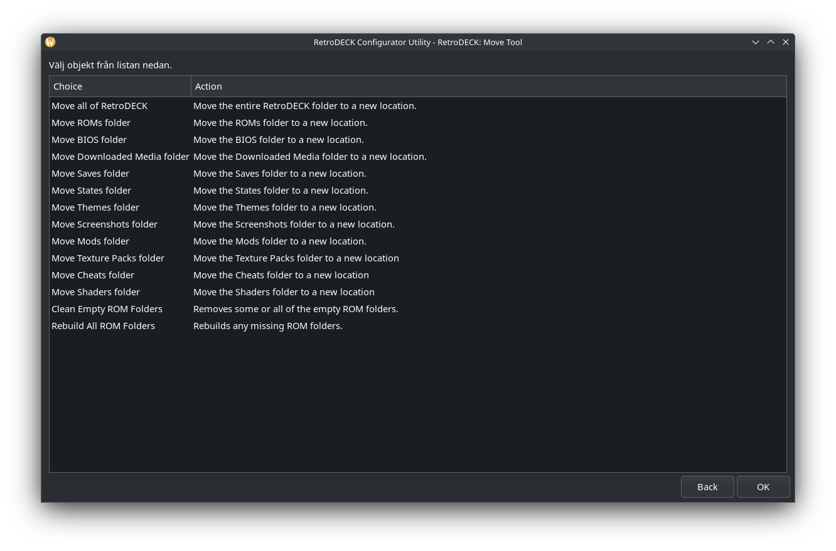Close the Configurator Utility window
This screenshot has width=836, height=551.
786,42
